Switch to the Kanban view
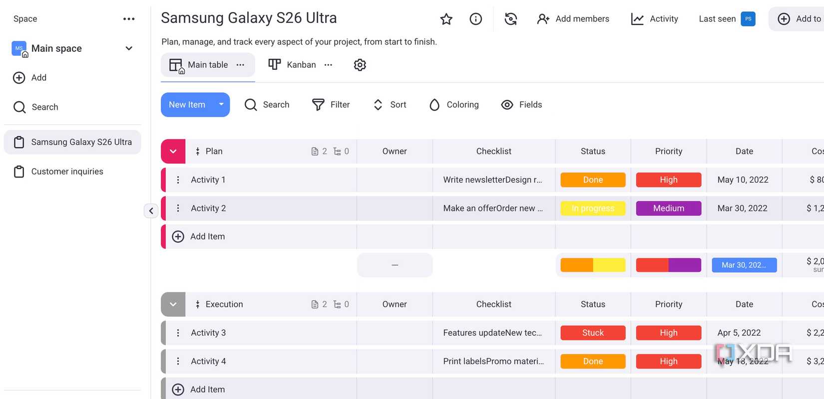The width and height of the screenshot is (824, 399). 292,65
